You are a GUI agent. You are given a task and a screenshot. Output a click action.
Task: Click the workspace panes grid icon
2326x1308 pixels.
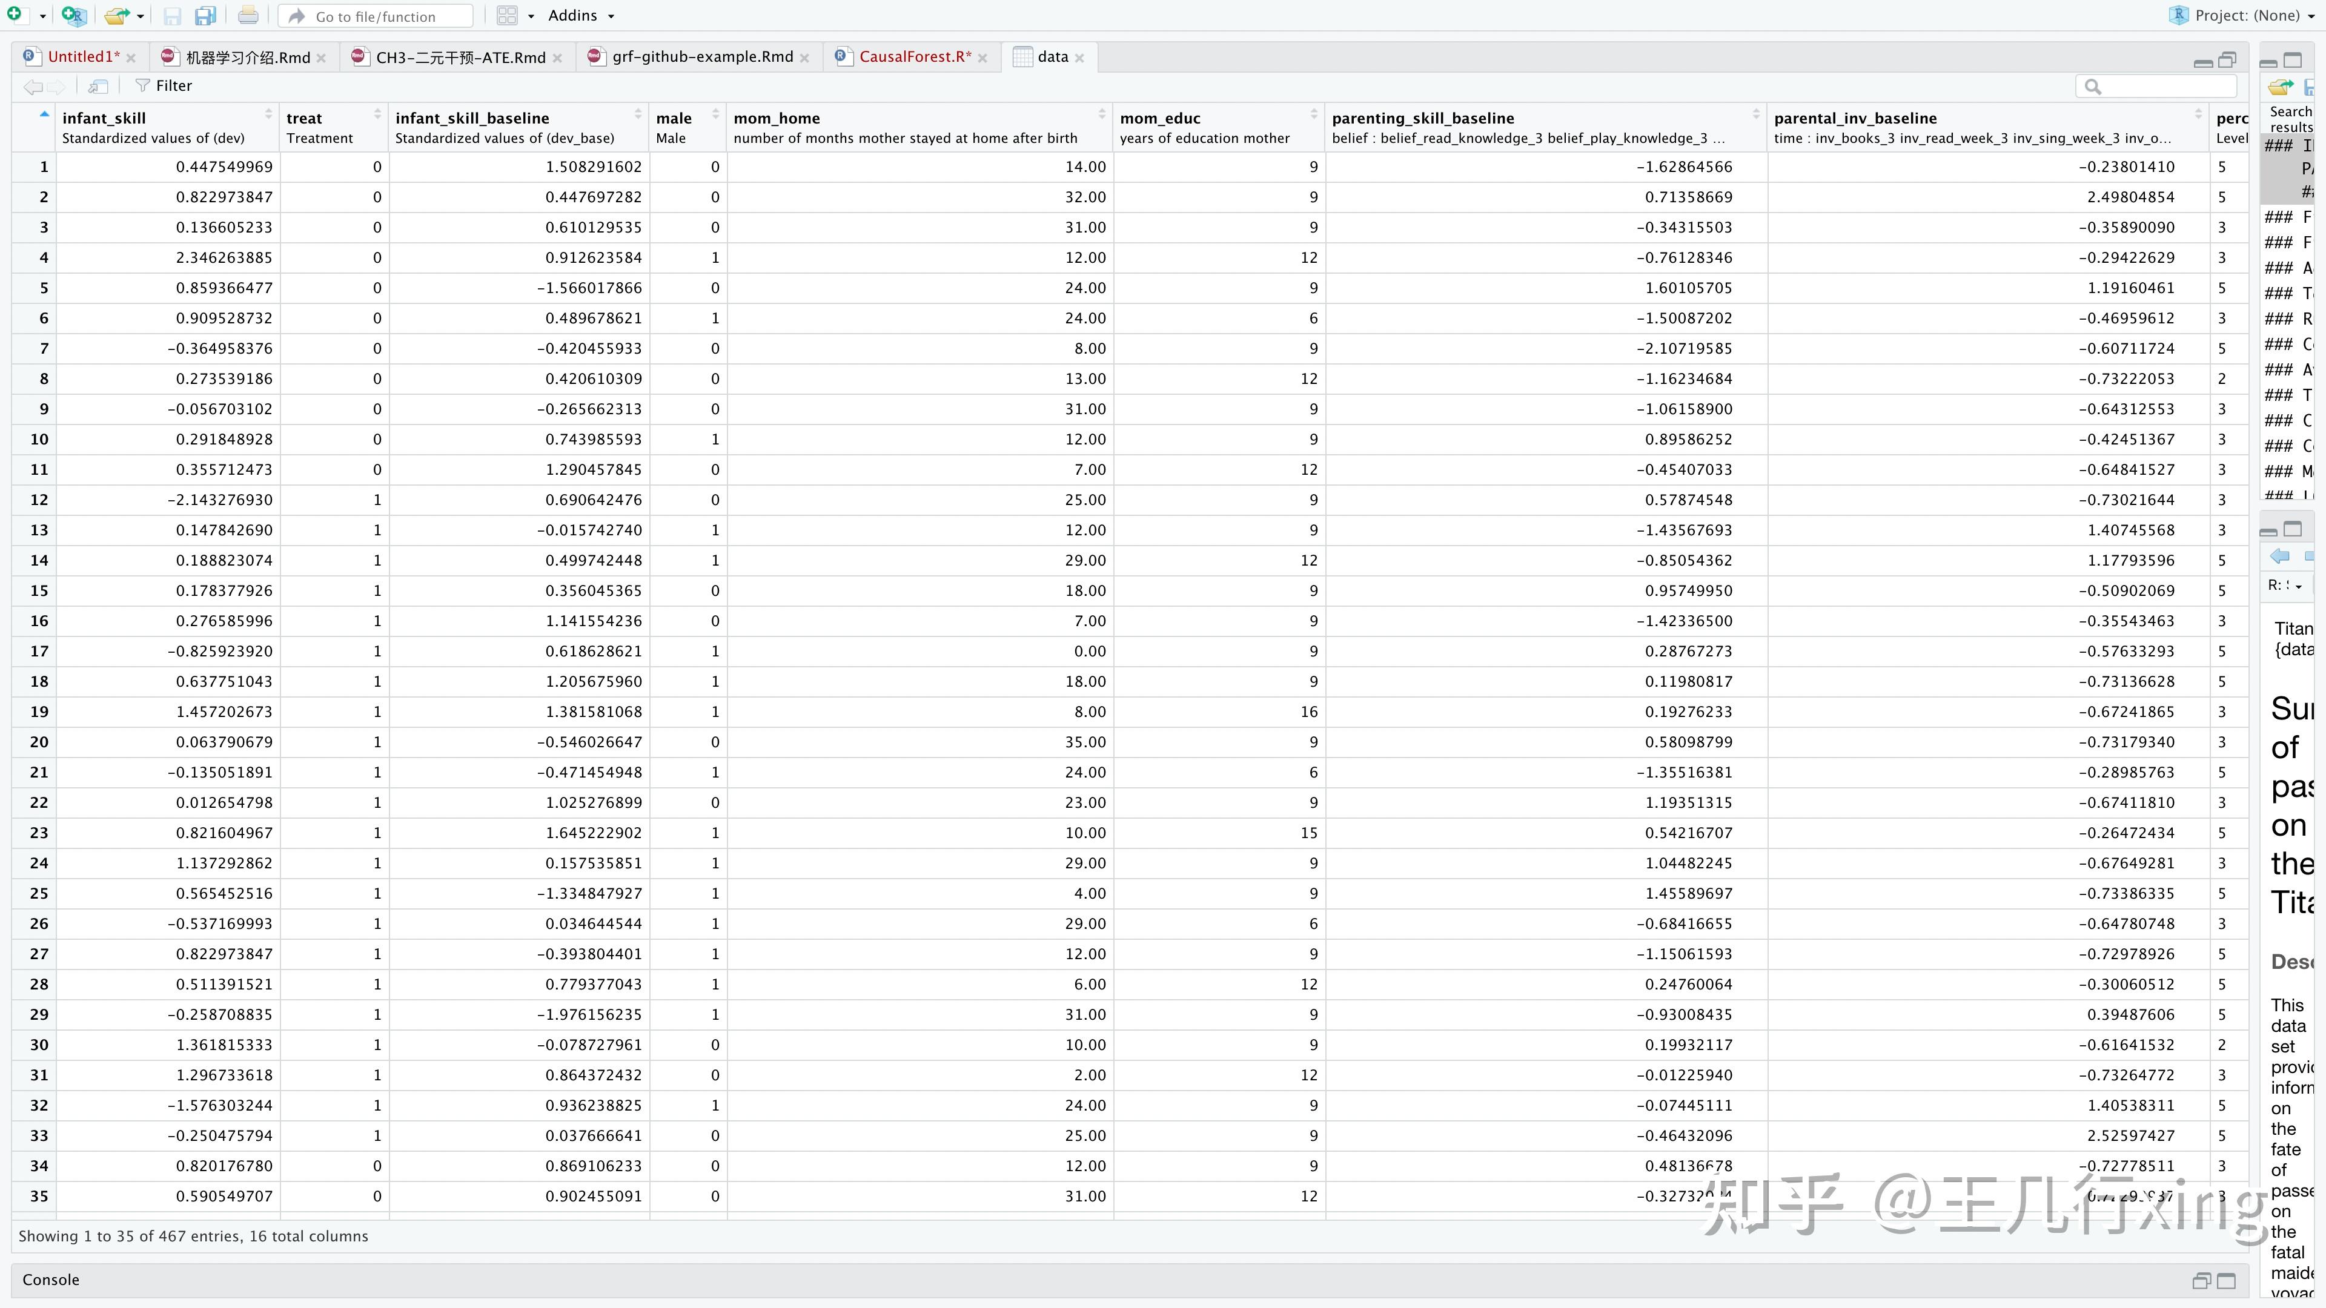click(x=508, y=15)
